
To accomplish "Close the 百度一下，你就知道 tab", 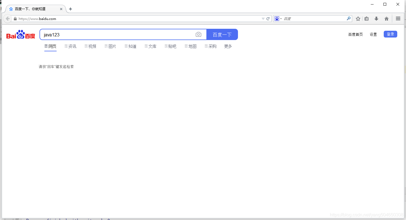I will click(61, 9).
